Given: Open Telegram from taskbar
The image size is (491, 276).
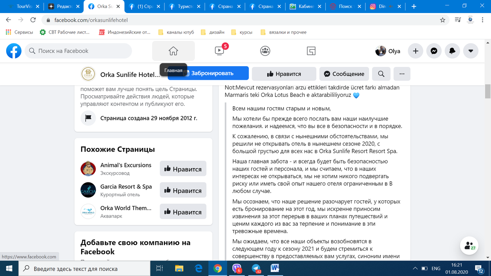Looking at the screenshot, I should click(256, 269).
